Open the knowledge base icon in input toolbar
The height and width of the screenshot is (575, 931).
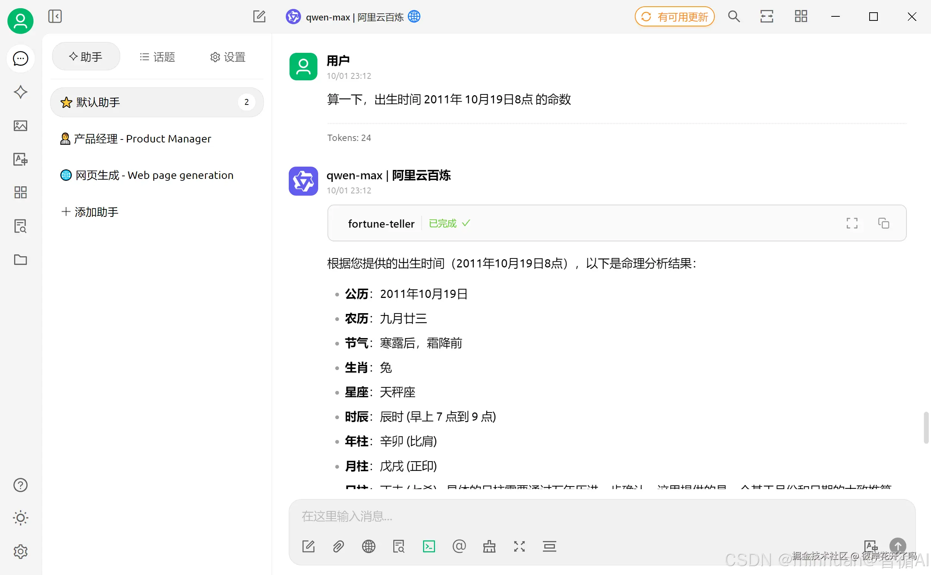coord(399,546)
